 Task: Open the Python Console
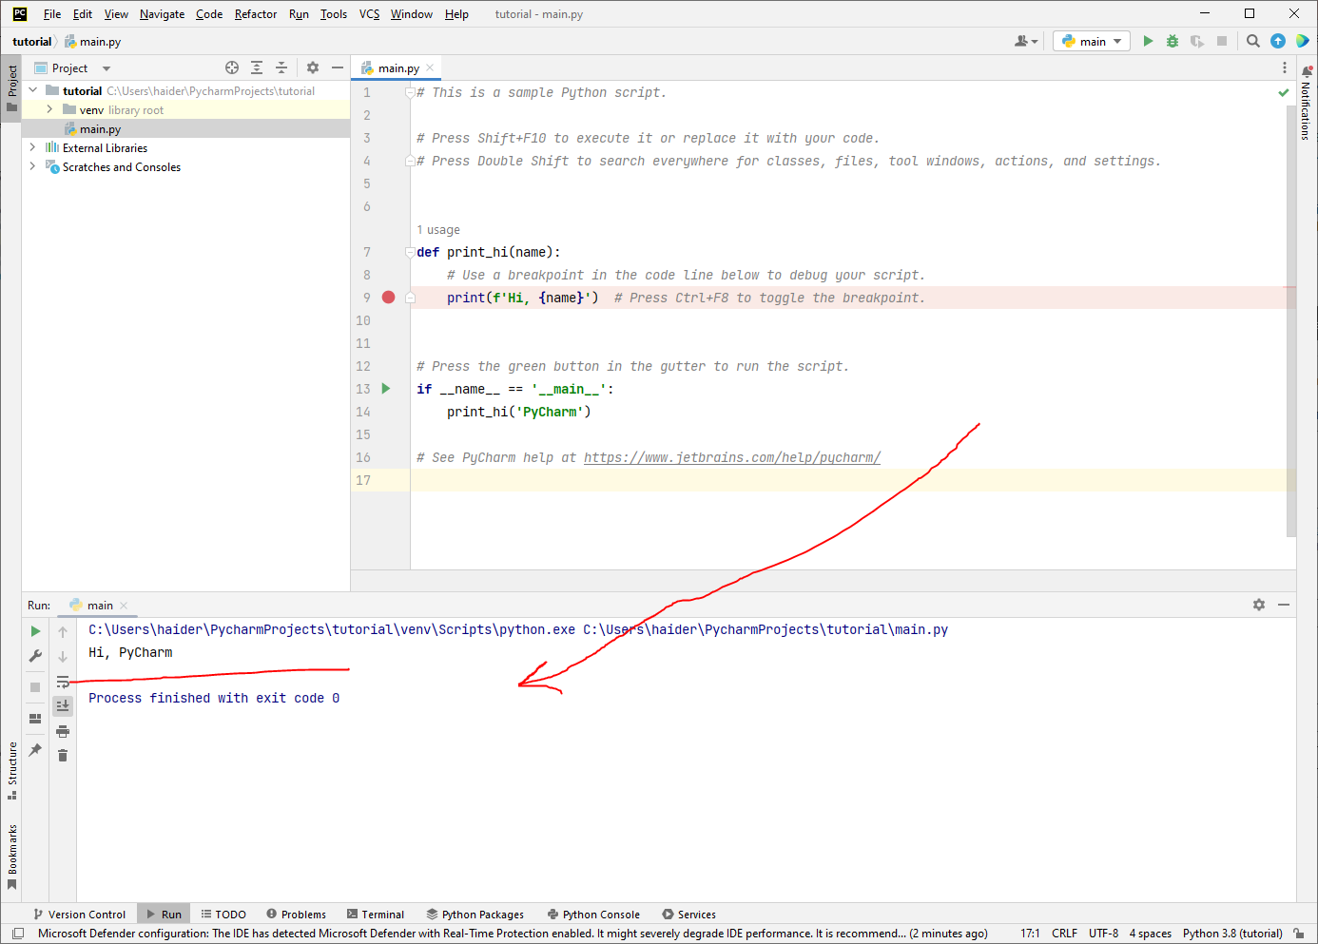[x=593, y=914]
